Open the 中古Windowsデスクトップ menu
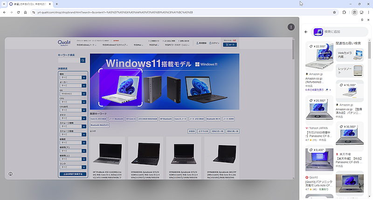This screenshot has width=373, height=200. (115, 45)
